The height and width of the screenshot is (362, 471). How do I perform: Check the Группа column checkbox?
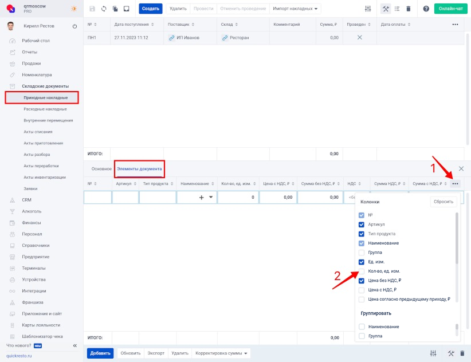pyautogui.click(x=362, y=253)
